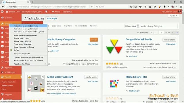The height and width of the screenshot is (103, 184).
Task: Choose Convertir destino de vínculo a Adobe PDF
Action: [28, 57]
